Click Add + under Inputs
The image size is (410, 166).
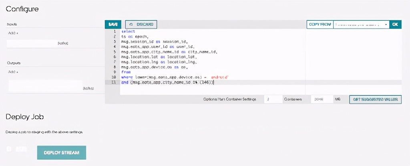(x=13, y=33)
